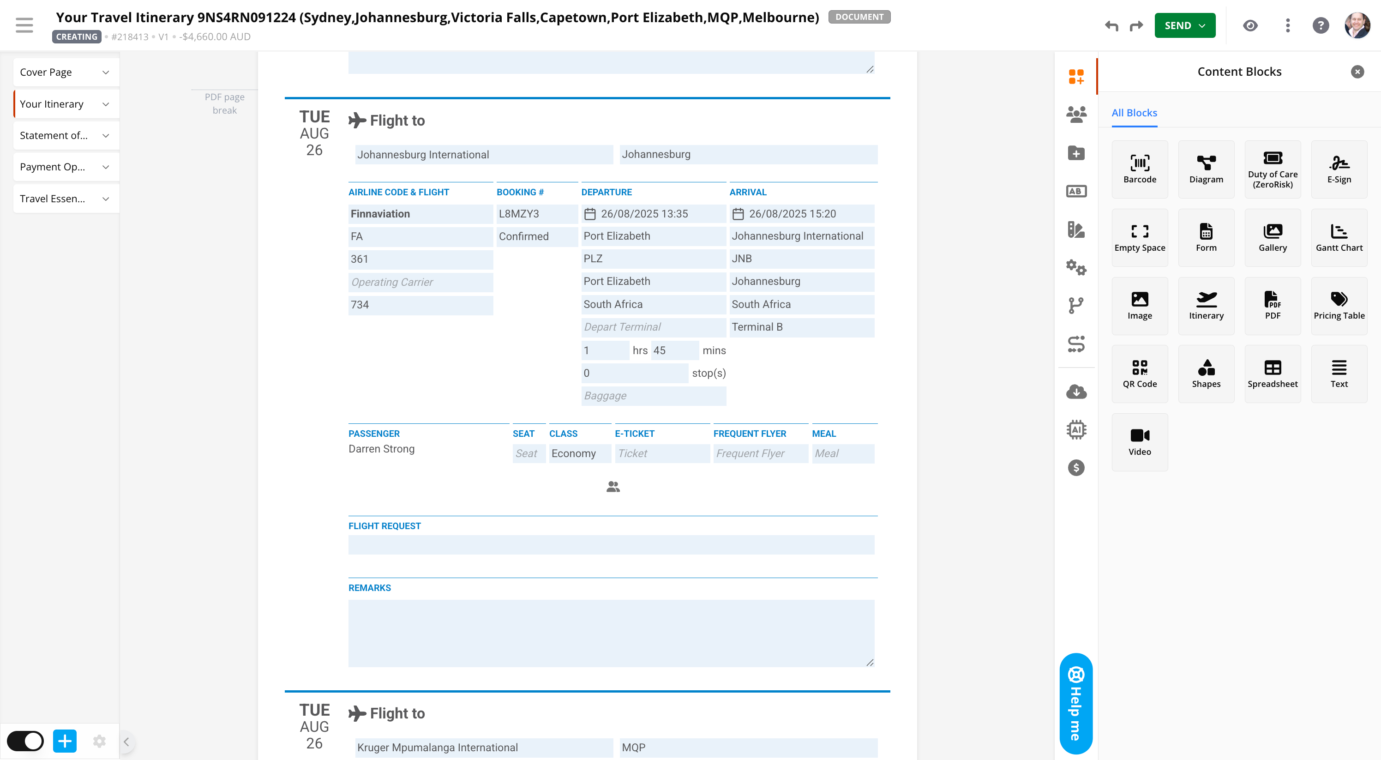Choose the Itinerary content block

click(1206, 306)
